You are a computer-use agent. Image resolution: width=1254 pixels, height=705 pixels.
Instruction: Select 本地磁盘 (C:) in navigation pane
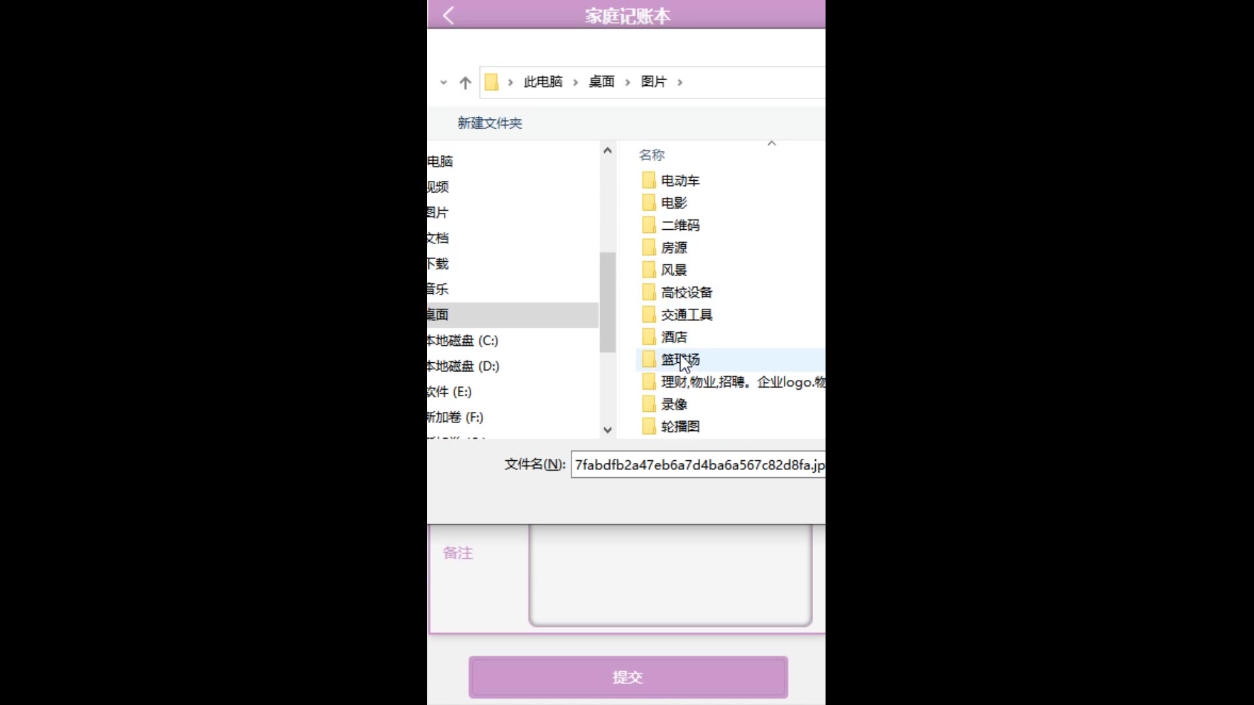coord(462,341)
